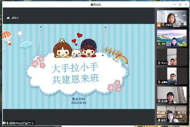Select the top participant's video thumbnail
This screenshot has height=127, width=190.
172,18
